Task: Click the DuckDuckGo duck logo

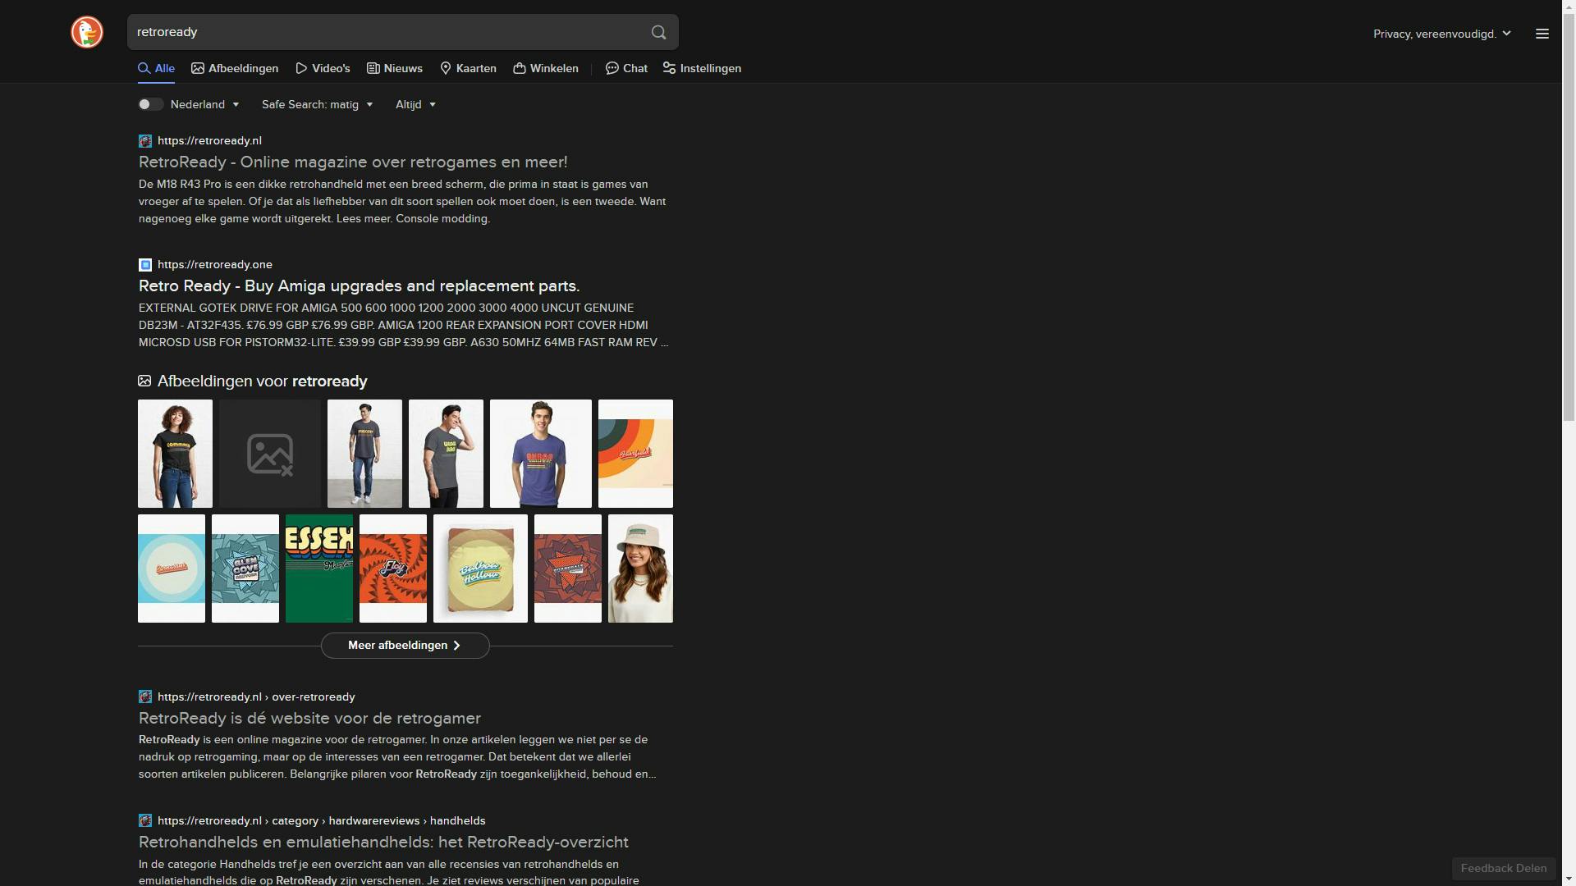Action: coord(86,32)
